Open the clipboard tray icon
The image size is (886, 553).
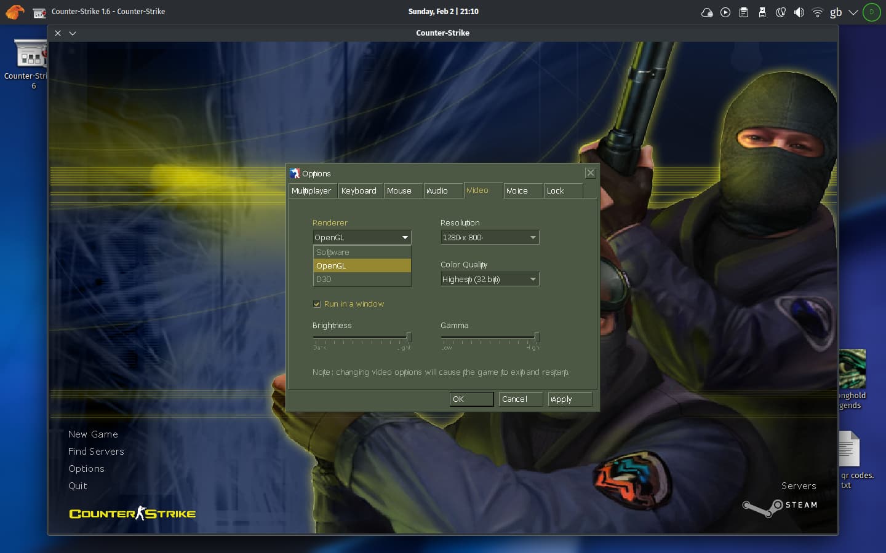(x=744, y=12)
